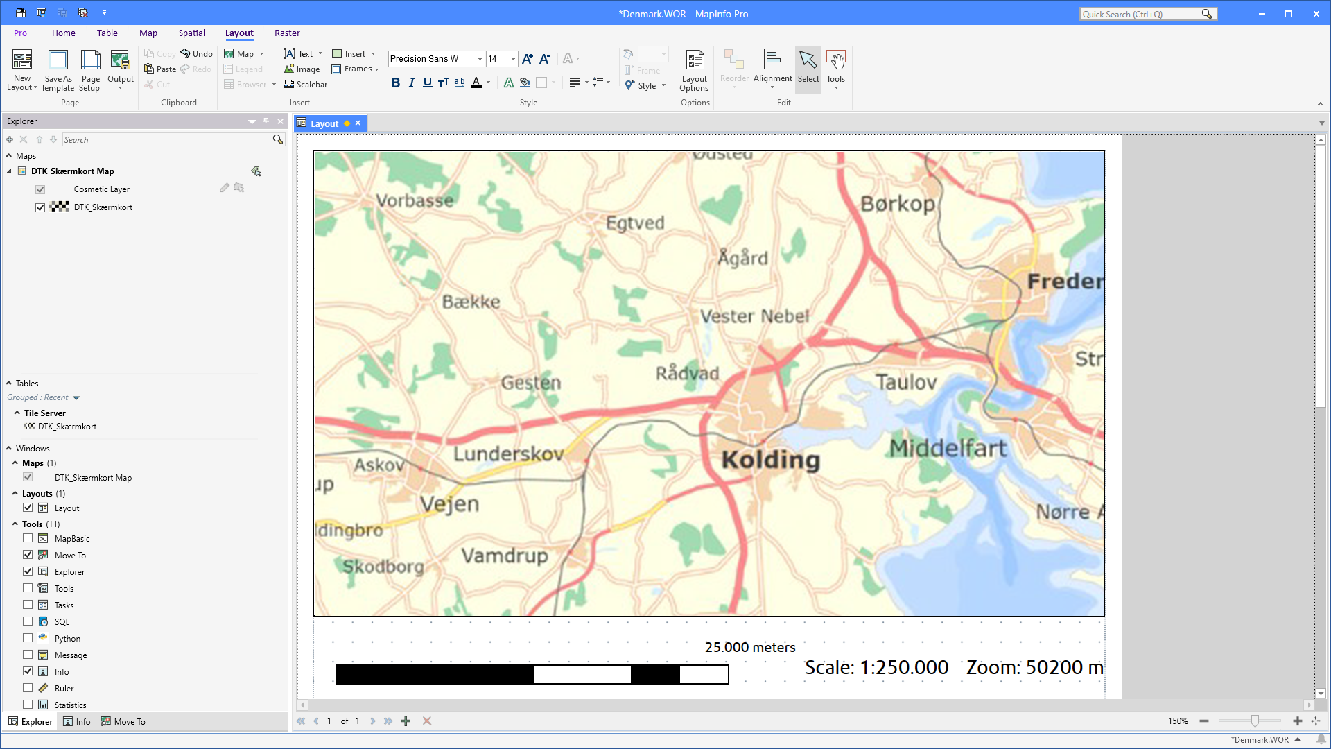
Task: Collapse the DTK_Skærmkort Map tree
Action: pyautogui.click(x=8, y=171)
